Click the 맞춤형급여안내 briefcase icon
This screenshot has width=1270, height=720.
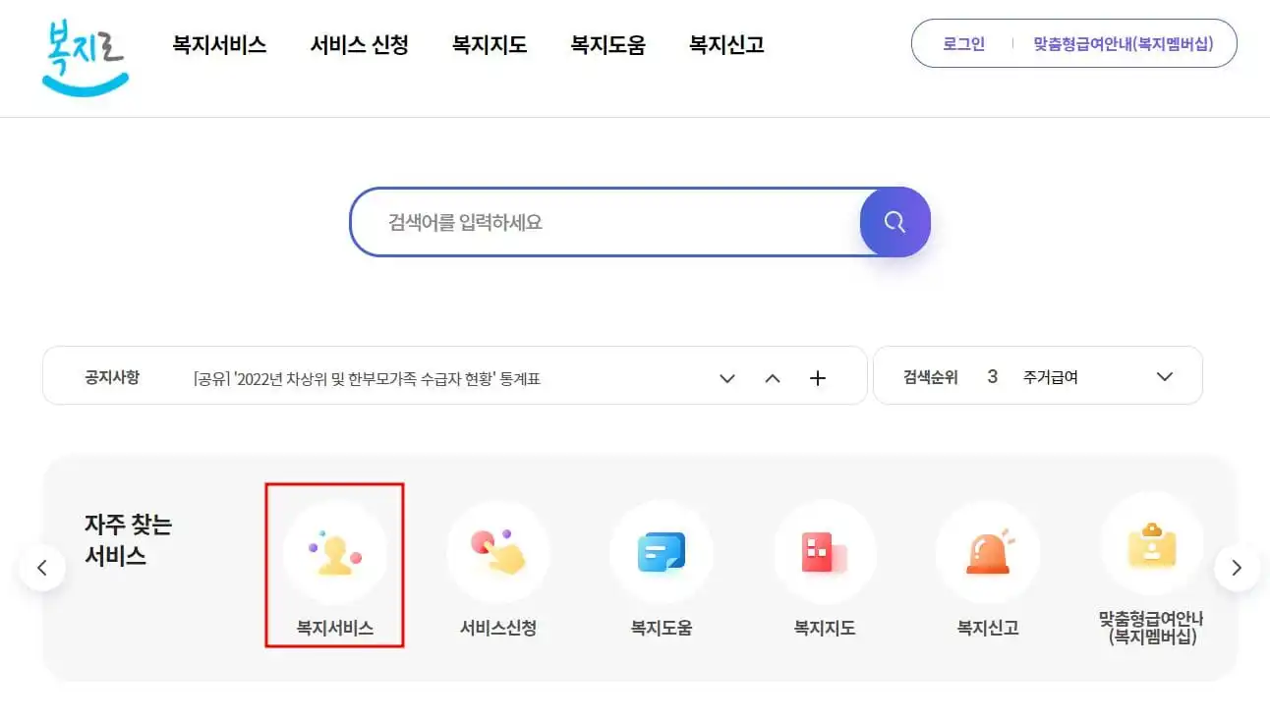(1151, 552)
